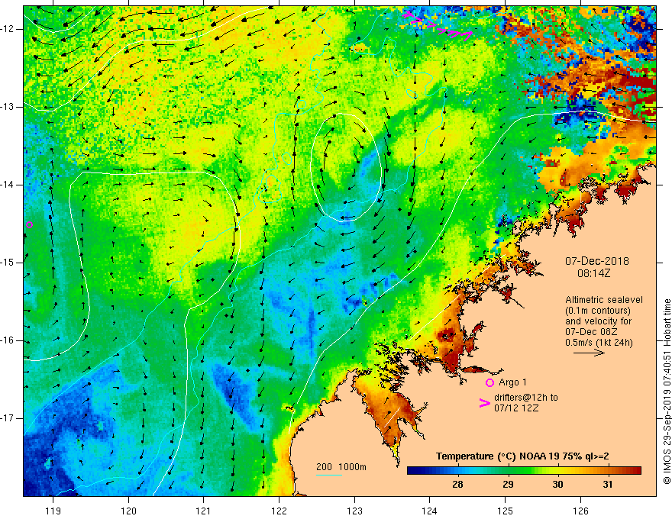Click the '07/12 12Z' legend text

(516, 408)
